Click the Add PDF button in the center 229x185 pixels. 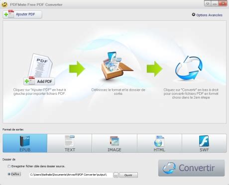(x=39, y=81)
